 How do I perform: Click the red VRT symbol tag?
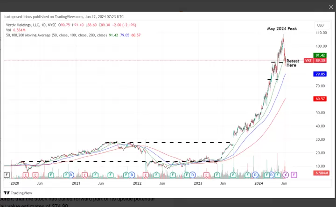[x=308, y=61]
